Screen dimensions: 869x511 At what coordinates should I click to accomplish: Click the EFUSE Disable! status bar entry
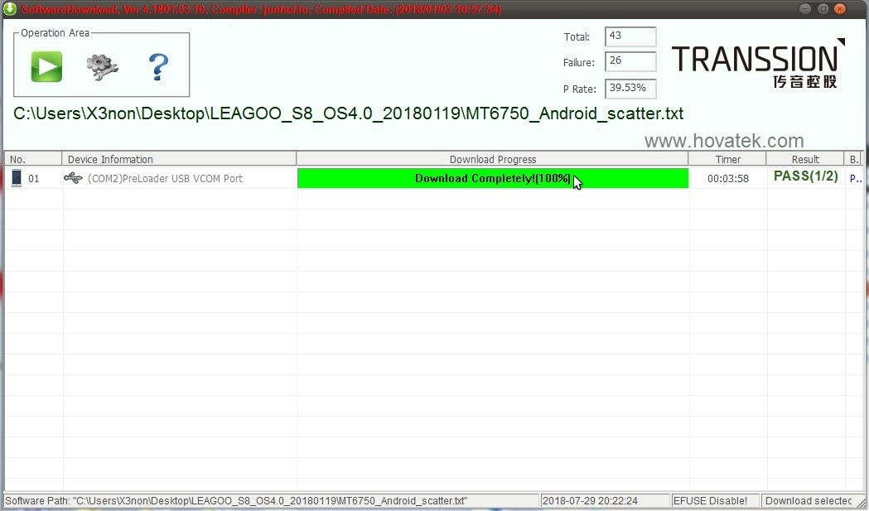pos(716,501)
